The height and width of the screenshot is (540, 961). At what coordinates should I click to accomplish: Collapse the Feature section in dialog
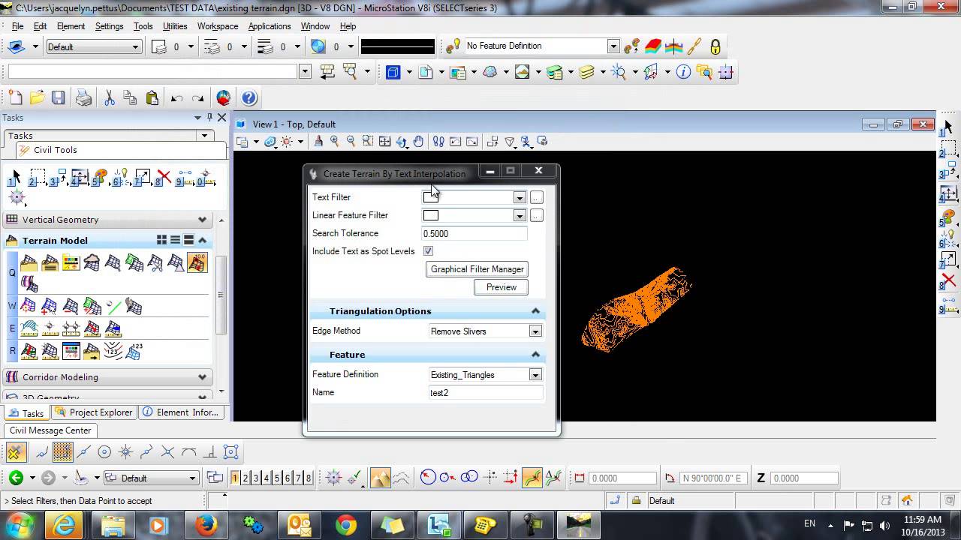pyautogui.click(x=535, y=355)
